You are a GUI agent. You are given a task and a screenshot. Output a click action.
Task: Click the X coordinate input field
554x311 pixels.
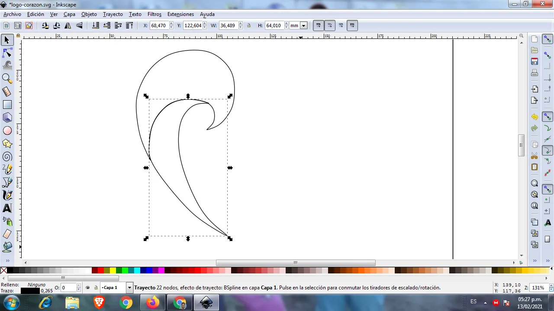159,25
